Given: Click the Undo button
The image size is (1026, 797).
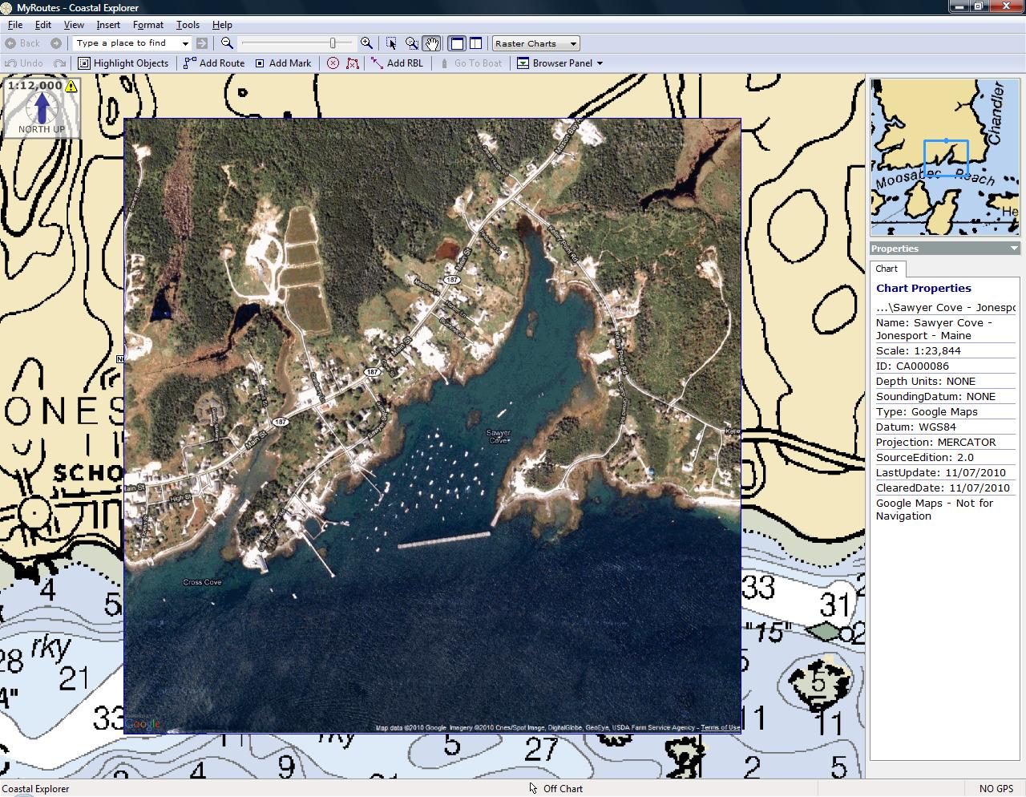Looking at the screenshot, I should (24, 63).
